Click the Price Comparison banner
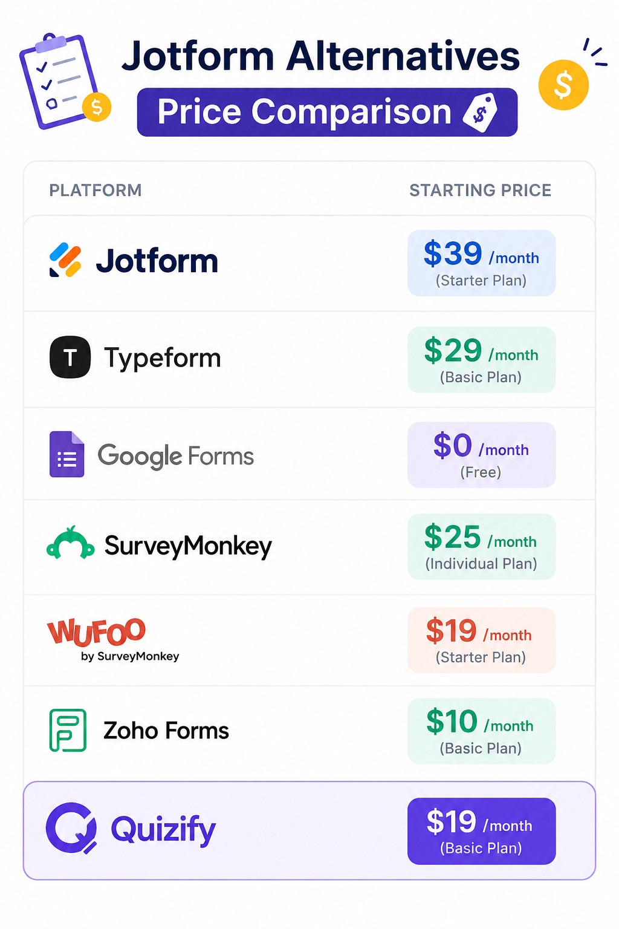The height and width of the screenshot is (929, 619). pos(327,112)
